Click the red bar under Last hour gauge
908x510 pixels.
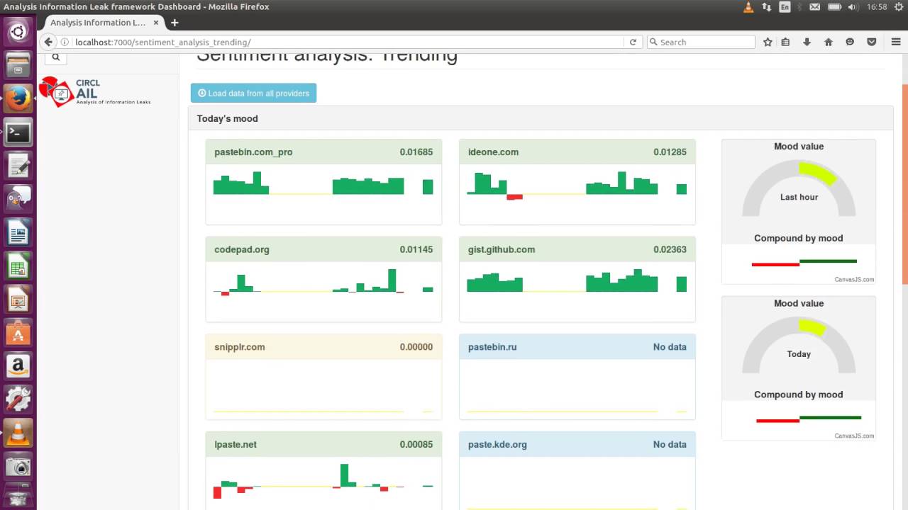coord(775,264)
